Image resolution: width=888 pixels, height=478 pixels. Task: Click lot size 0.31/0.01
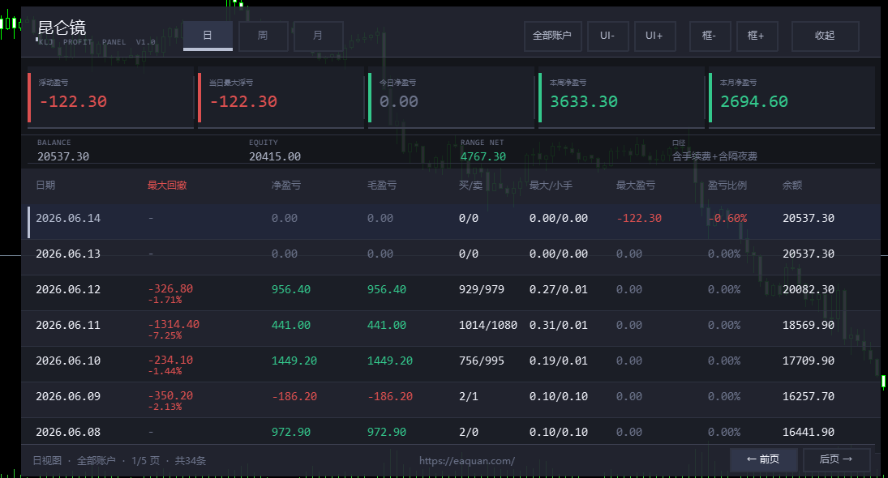pyautogui.click(x=559, y=325)
